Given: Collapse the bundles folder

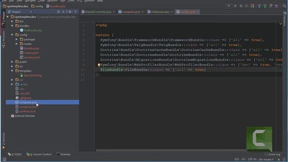Looking at the screenshot, I should click(x=12, y=26).
